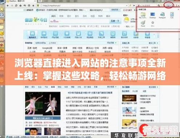The width and height of the screenshot is (180, 138).
Task: Click the Baidu search input field
Action: 79,21
